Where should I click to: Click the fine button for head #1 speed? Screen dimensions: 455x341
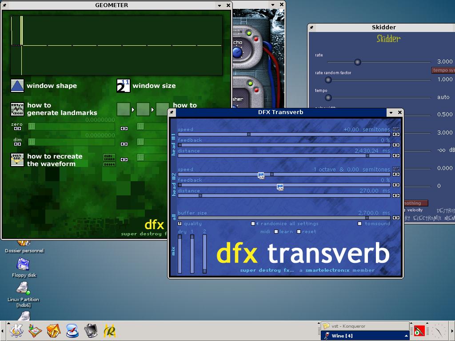coord(396,129)
